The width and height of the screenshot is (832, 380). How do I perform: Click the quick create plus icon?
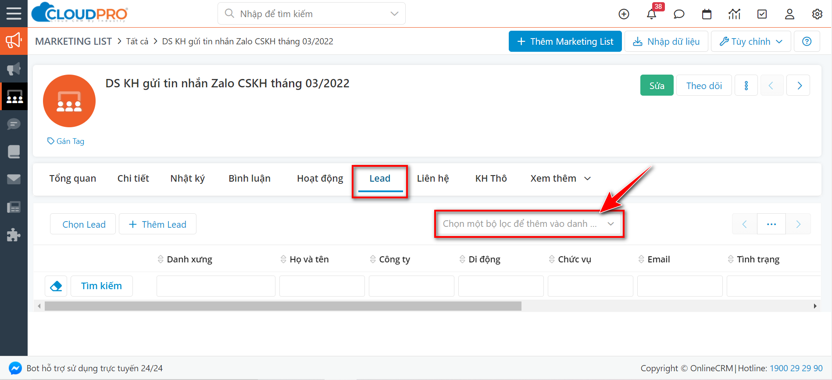point(624,14)
